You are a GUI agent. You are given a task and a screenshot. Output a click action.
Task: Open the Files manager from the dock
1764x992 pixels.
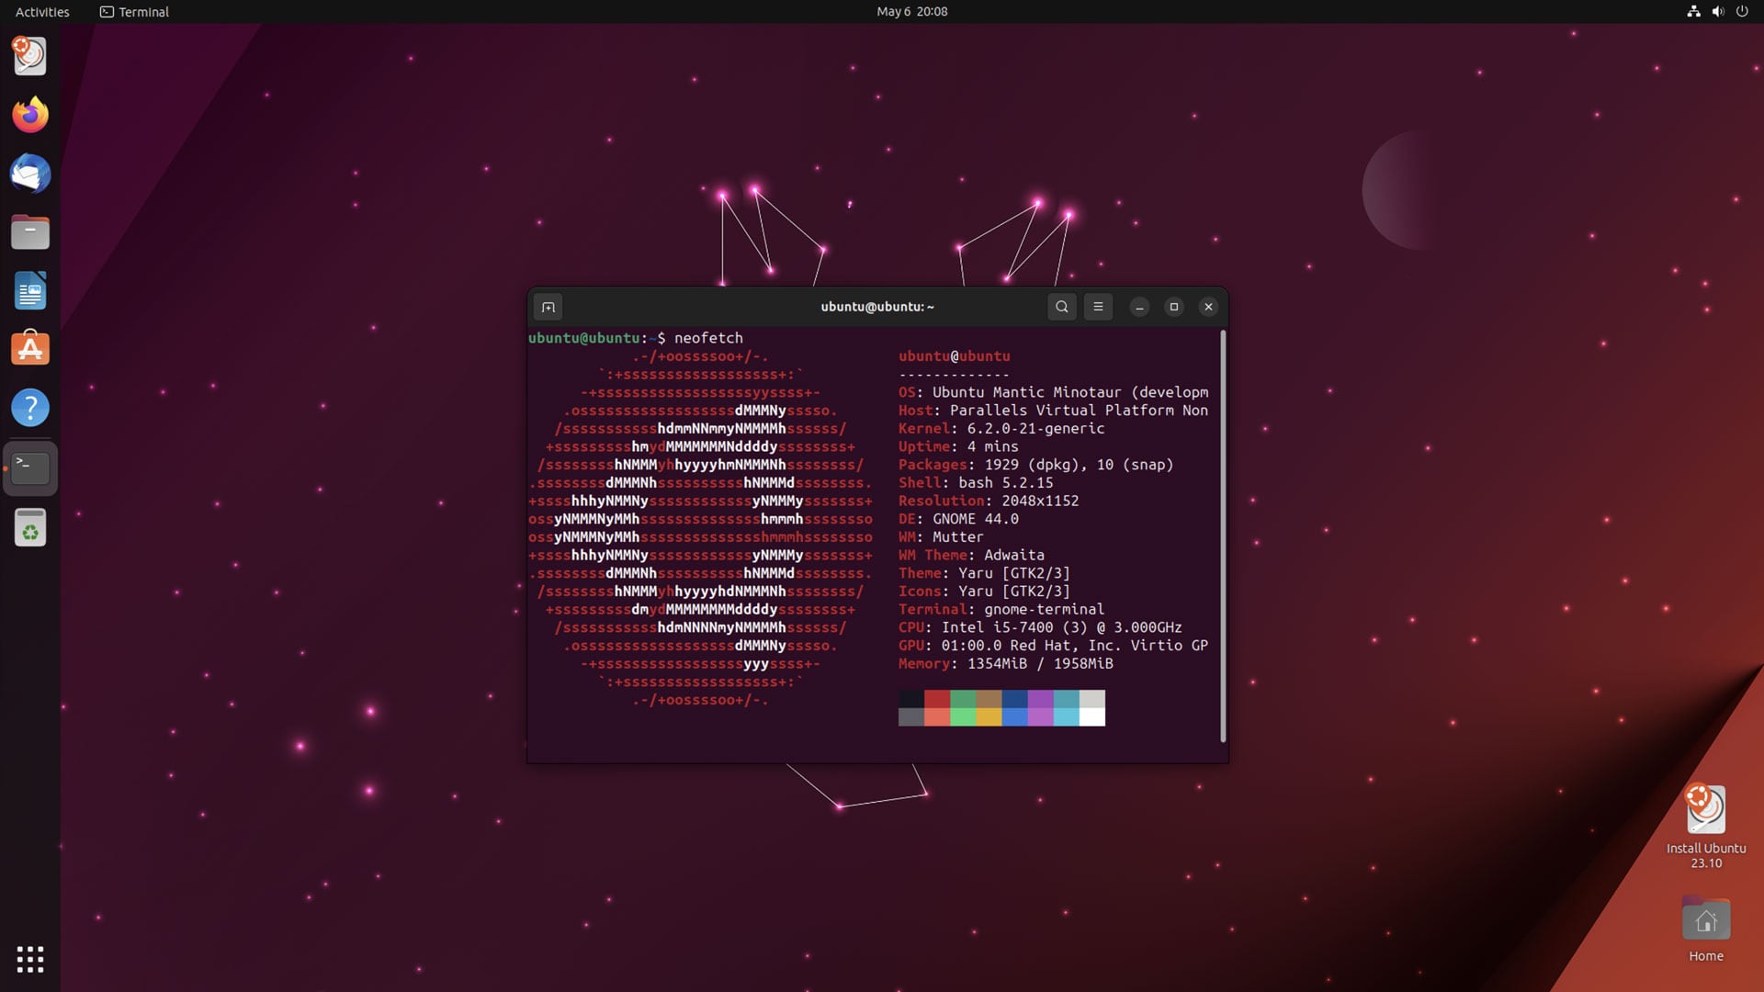(x=29, y=231)
